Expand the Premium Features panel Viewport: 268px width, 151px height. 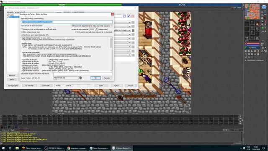point(255,60)
